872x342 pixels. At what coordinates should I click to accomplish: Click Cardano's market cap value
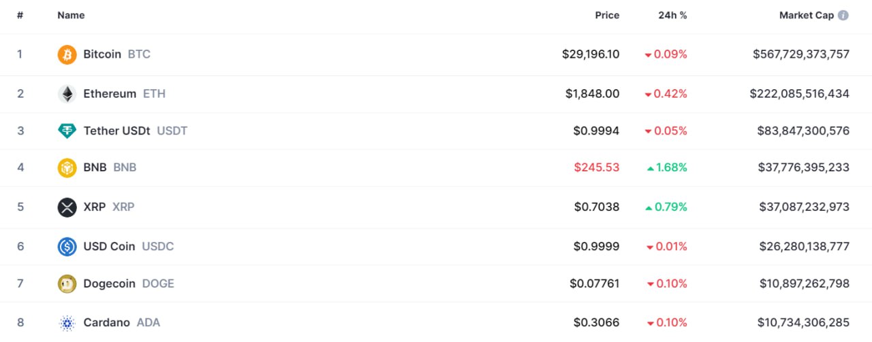click(803, 322)
